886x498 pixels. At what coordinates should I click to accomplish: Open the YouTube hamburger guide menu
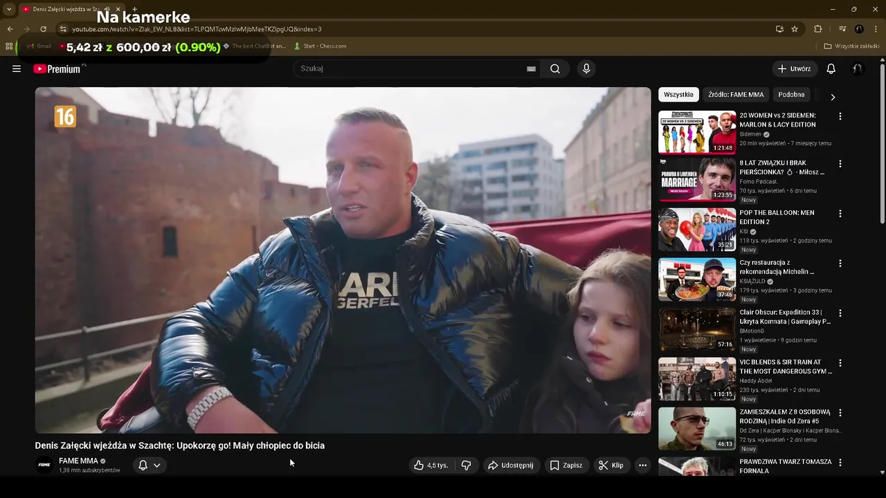pos(17,68)
